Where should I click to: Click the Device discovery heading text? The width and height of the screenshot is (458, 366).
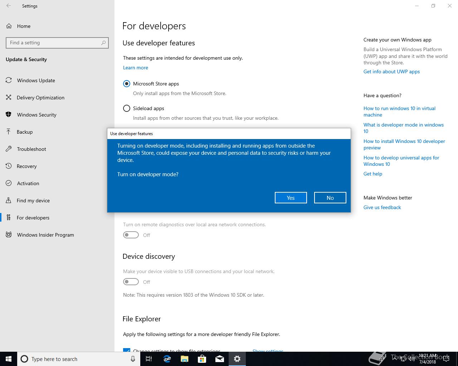pyautogui.click(x=148, y=256)
